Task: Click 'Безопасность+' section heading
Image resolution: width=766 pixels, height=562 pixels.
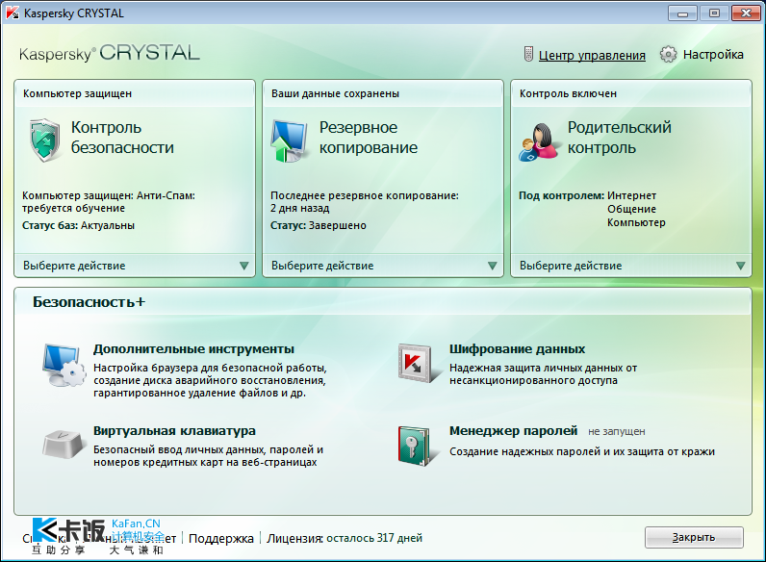Action: pyautogui.click(x=89, y=302)
